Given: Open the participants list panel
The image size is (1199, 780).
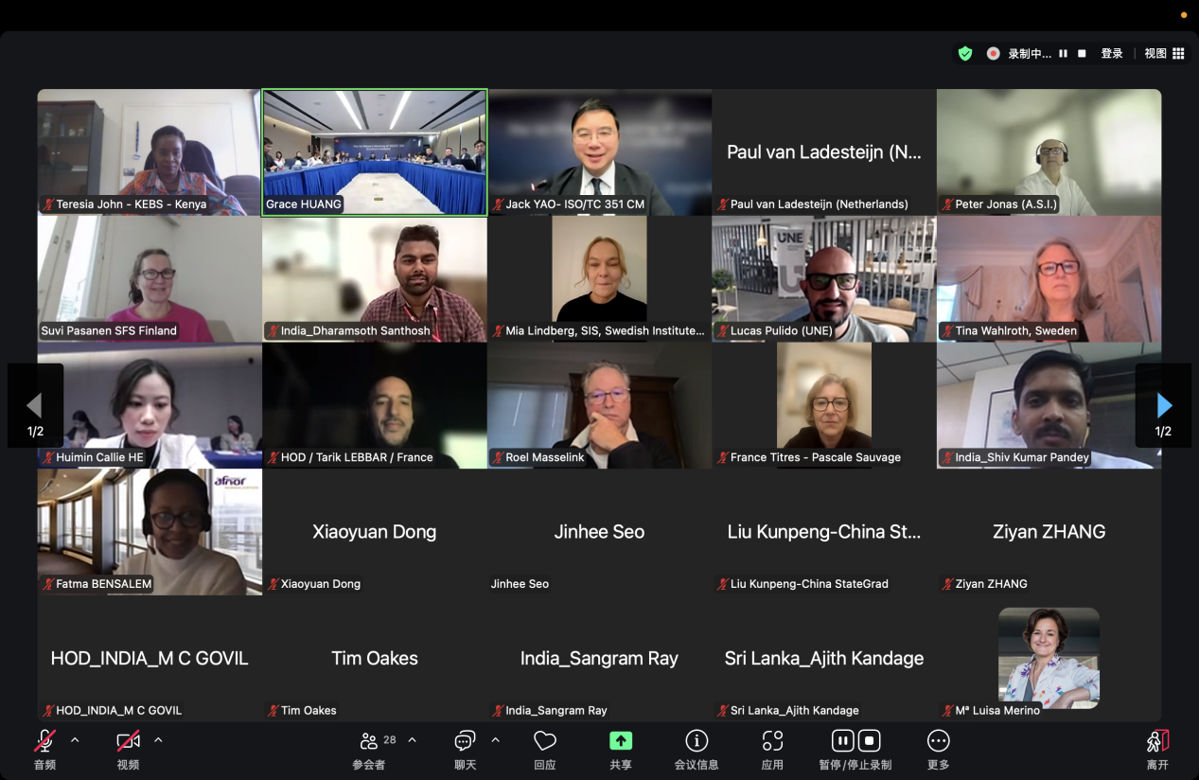Looking at the screenshot, I should [369, 741].
